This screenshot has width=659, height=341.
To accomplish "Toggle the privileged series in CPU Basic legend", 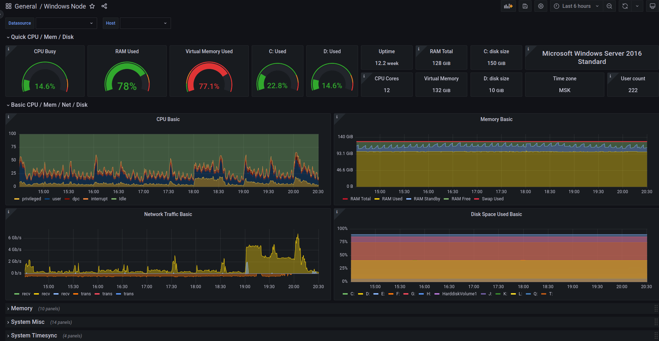I will point(31,199).
